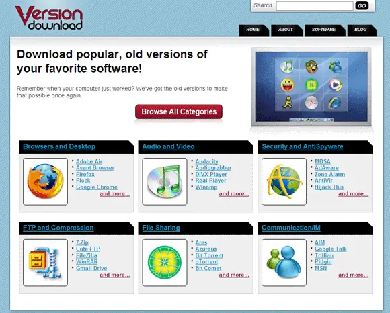Image resolution: width=390 pixels, height=313 pixels.
Task: Open the BLOG navigation tab
Action: click(x=360, y=30)
